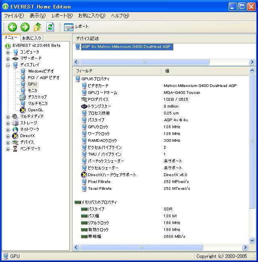Open the ファイル(F) menu
258x262 pixels.
pos(14,16)
